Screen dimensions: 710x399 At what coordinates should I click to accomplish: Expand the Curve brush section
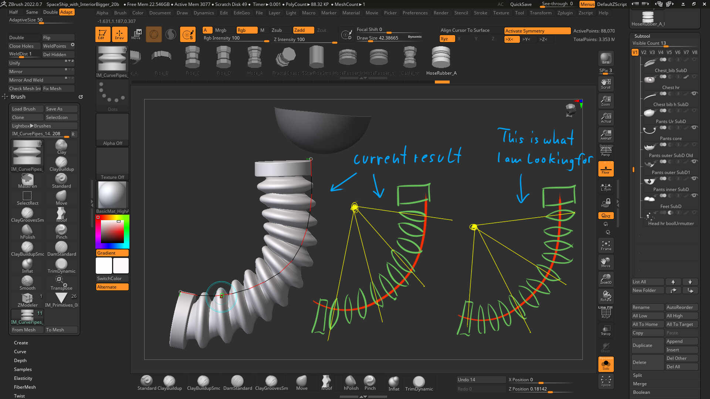pyautogui.click(x=20, y=352)
